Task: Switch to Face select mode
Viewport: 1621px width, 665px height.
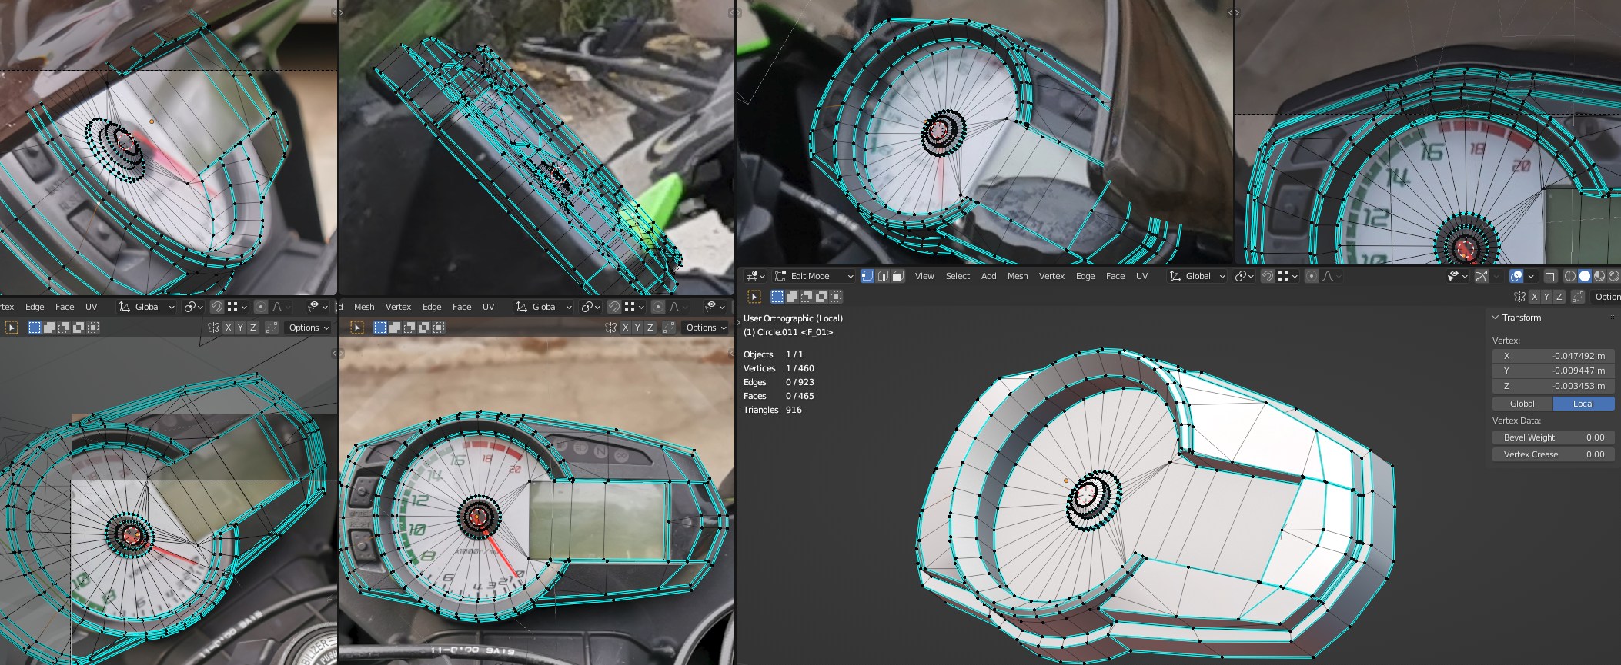Action: tap(897, 276)
